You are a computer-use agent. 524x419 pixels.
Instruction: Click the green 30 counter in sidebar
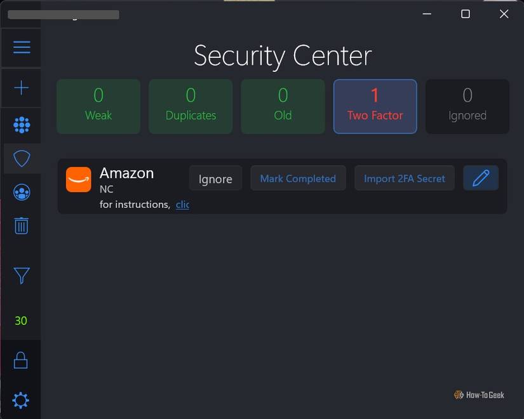pos(21,320)
